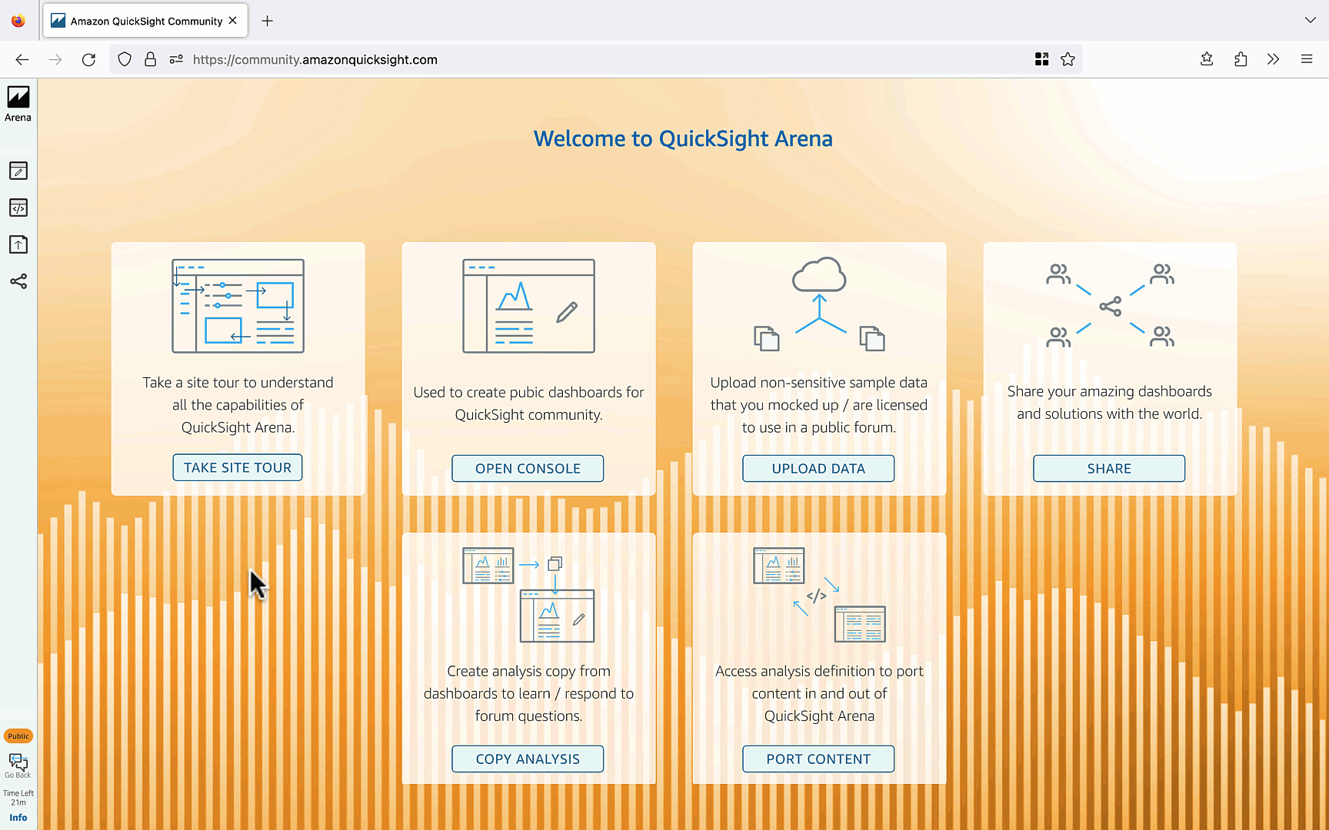
Task: Open the Firefox hamburger application menu
Action: [x=1307, y=59]
